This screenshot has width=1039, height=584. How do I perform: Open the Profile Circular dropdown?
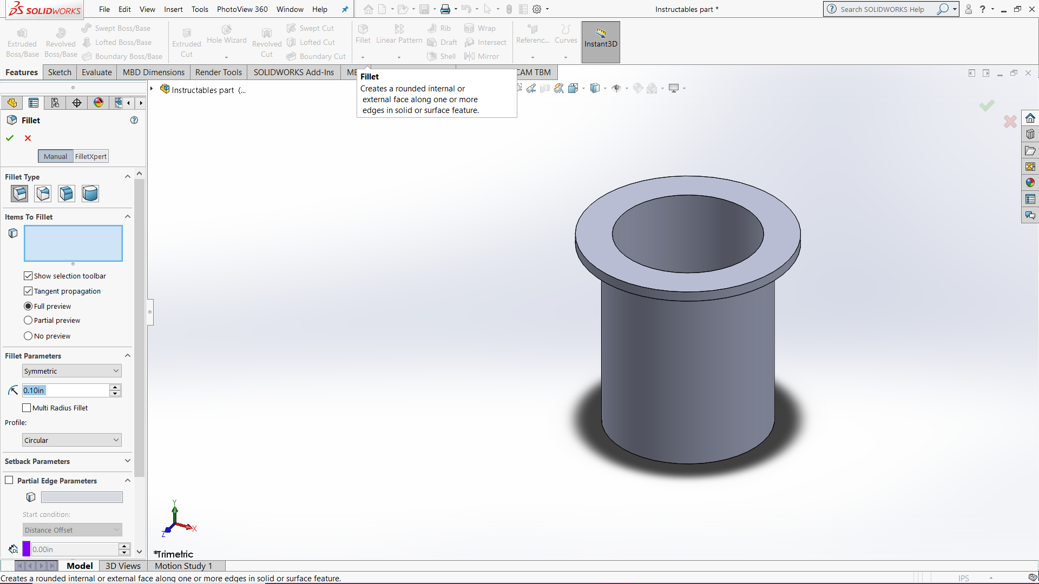coord(71,440)
